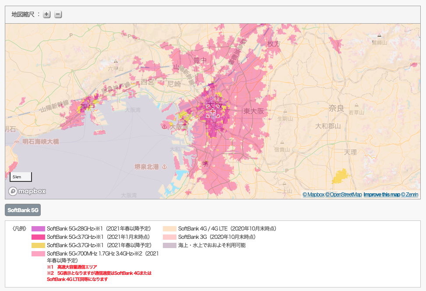The image size is (426, 291).
Task: Click the 海上・水上でおおよそ利用可能 legend text
Action: tap(212, 245)
